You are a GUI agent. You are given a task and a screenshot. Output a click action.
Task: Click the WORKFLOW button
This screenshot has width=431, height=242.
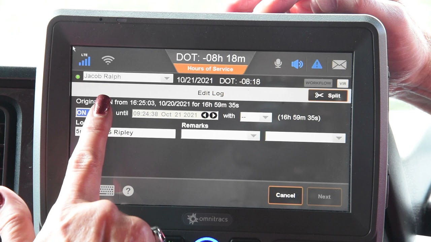point(318,83)
